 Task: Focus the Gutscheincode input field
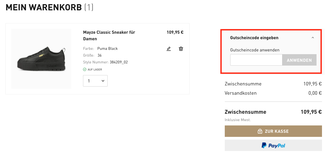(x=256, y=60)
